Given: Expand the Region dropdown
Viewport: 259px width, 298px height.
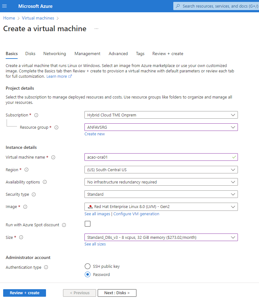Looking at the screenshot, I should point(161,170).
